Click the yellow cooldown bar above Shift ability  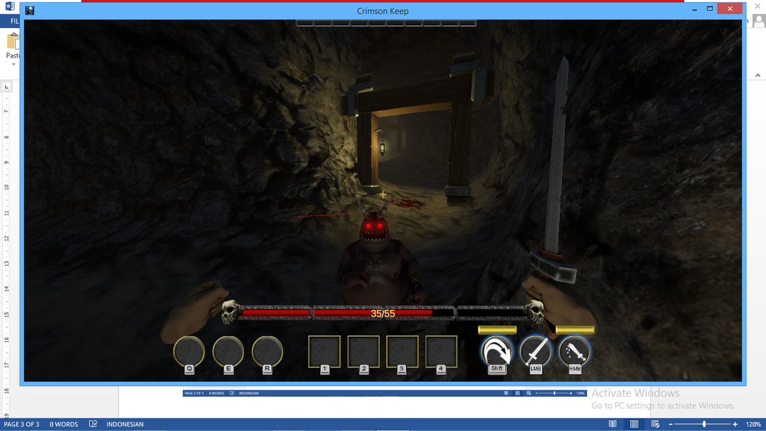click(x=497, y=330)
